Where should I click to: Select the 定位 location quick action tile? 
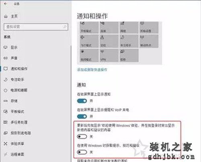[109, 41]
